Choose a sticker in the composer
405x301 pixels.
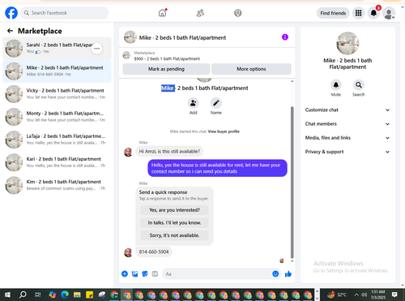point(145,273)
